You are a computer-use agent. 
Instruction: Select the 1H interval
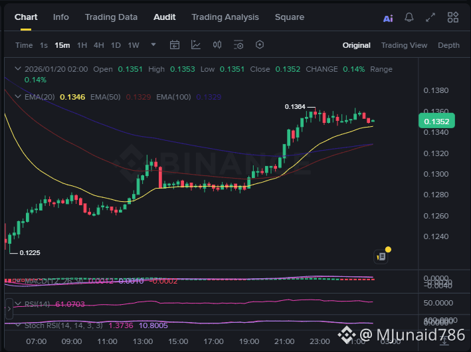click(82, 45)
